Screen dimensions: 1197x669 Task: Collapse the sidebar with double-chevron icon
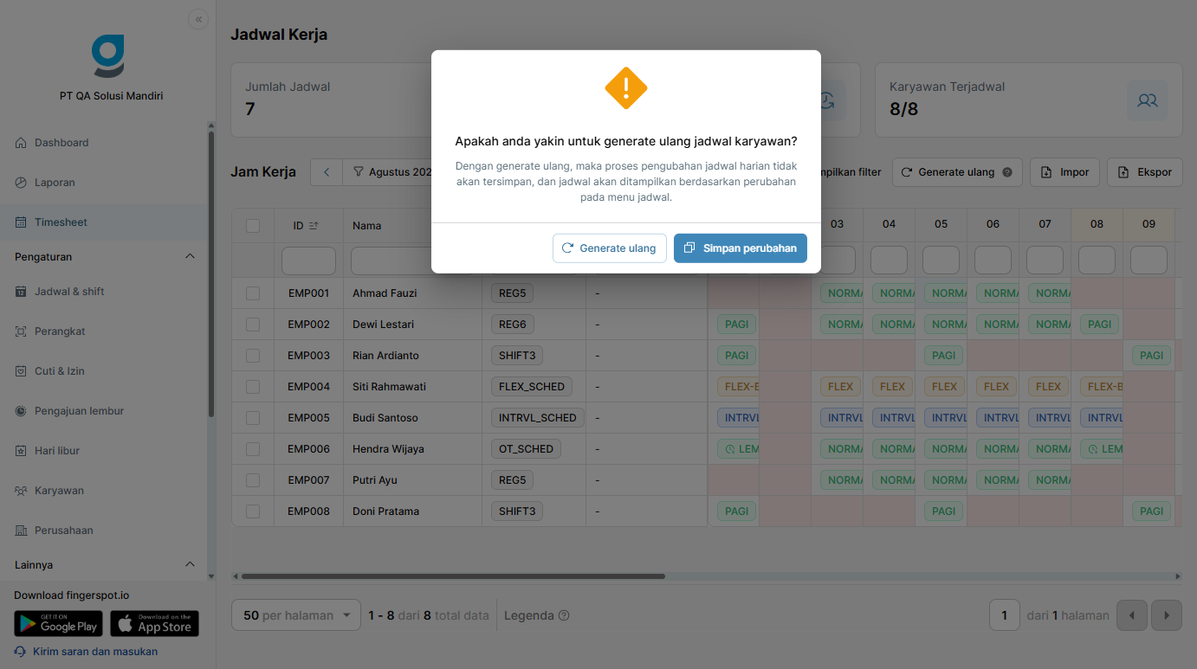click(198, 19)
